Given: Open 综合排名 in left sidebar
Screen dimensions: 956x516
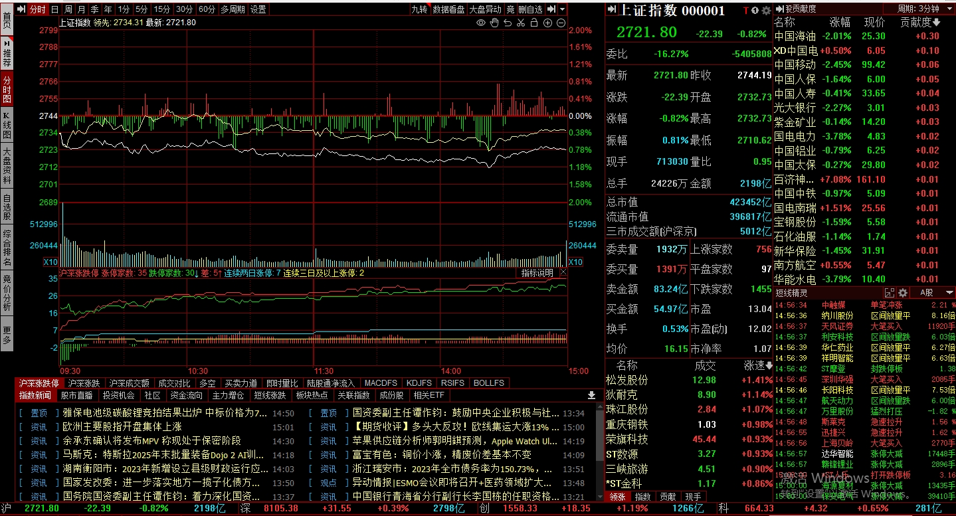Looking at the screenshot, I should click(7, 247).
